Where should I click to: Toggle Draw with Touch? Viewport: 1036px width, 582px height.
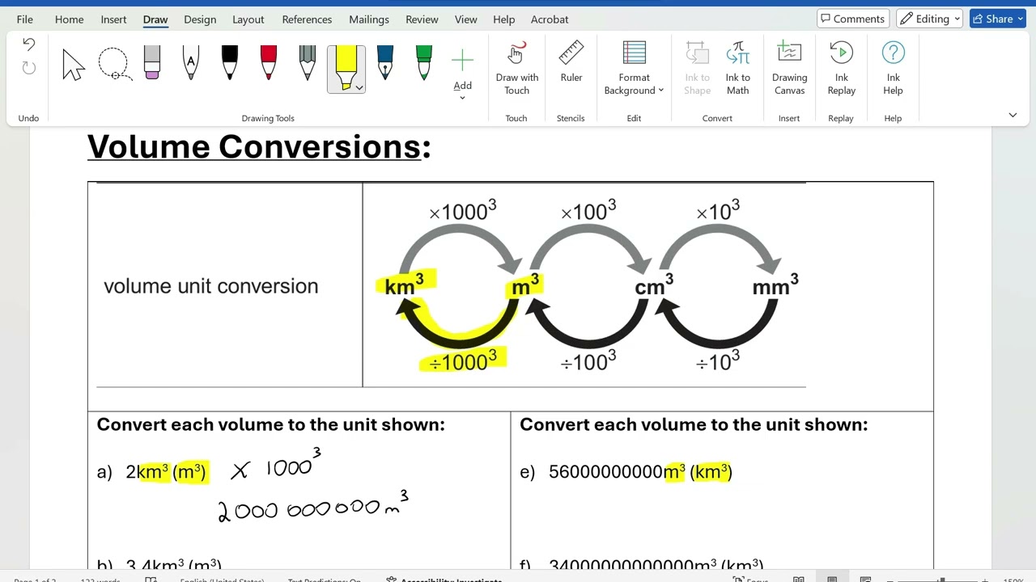coord(516,68)
